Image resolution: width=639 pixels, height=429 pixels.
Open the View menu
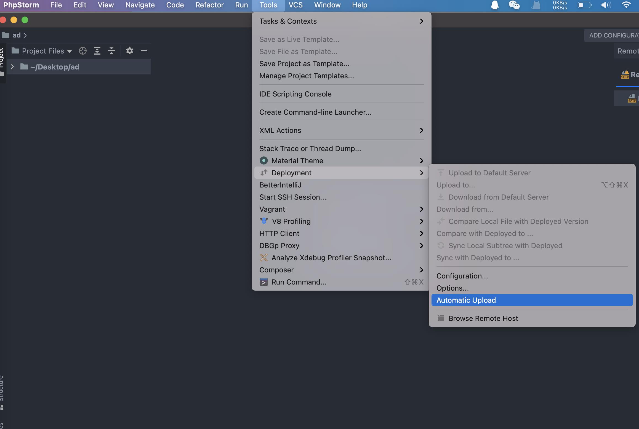click(x=106, y=5)
